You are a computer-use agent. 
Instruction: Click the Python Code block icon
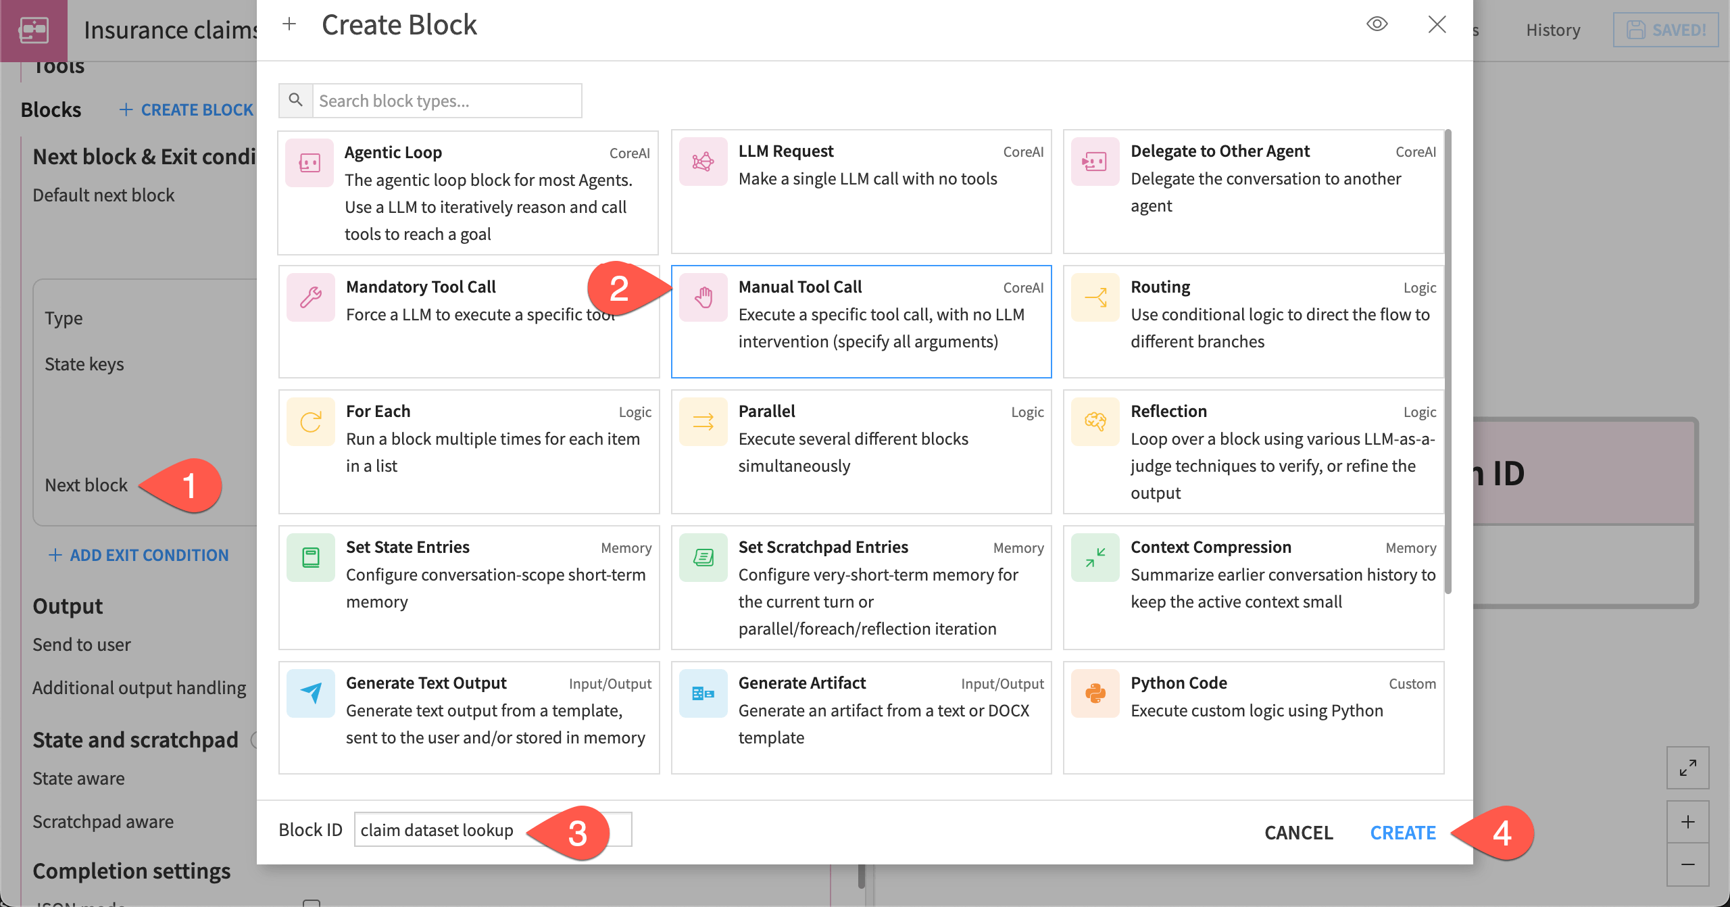1095,692
